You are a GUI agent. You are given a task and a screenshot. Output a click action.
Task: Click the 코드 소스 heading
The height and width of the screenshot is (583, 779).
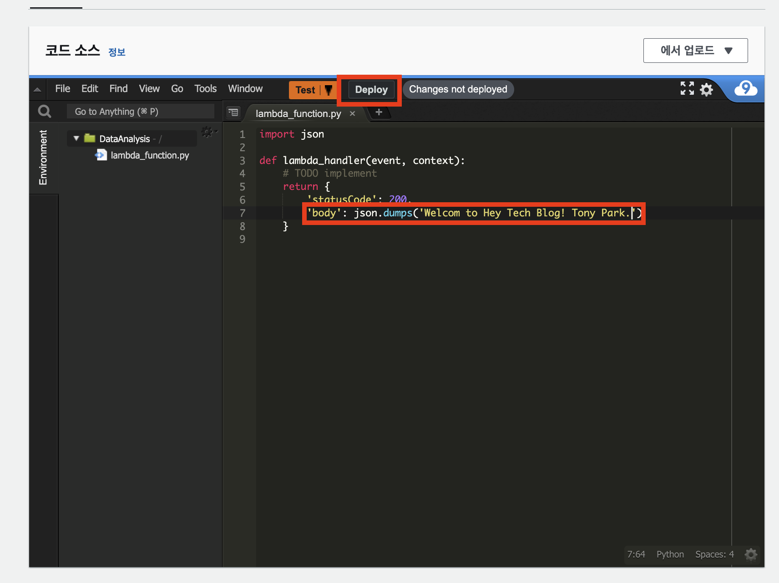72,50
